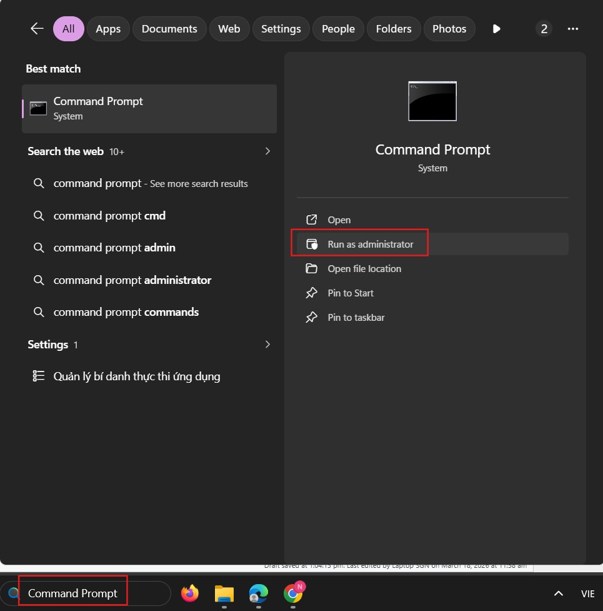The width and height of the screenshot is (603, 611).
Task: Click the play arrow to show more filters
Action: 496,29
